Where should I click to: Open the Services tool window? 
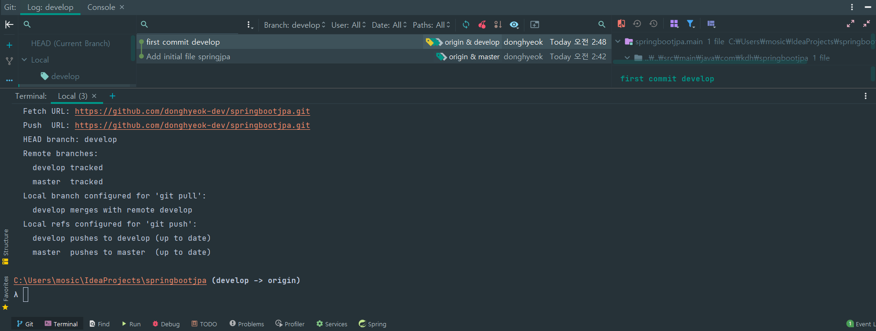(x=332, y=324)
